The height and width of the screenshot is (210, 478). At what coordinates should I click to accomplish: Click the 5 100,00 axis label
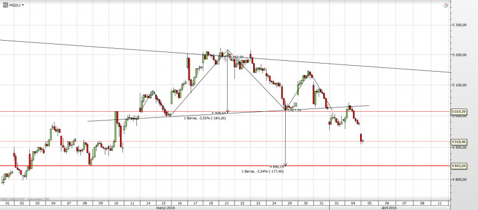point(460,85)
